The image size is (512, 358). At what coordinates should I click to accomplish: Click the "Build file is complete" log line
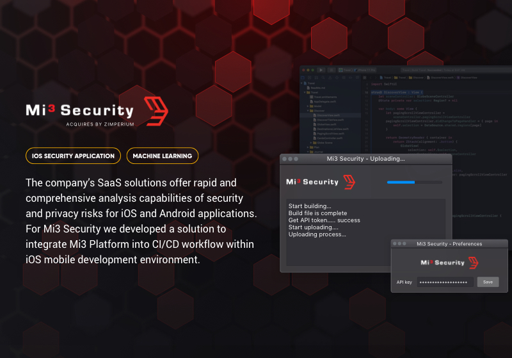[317, 213]
